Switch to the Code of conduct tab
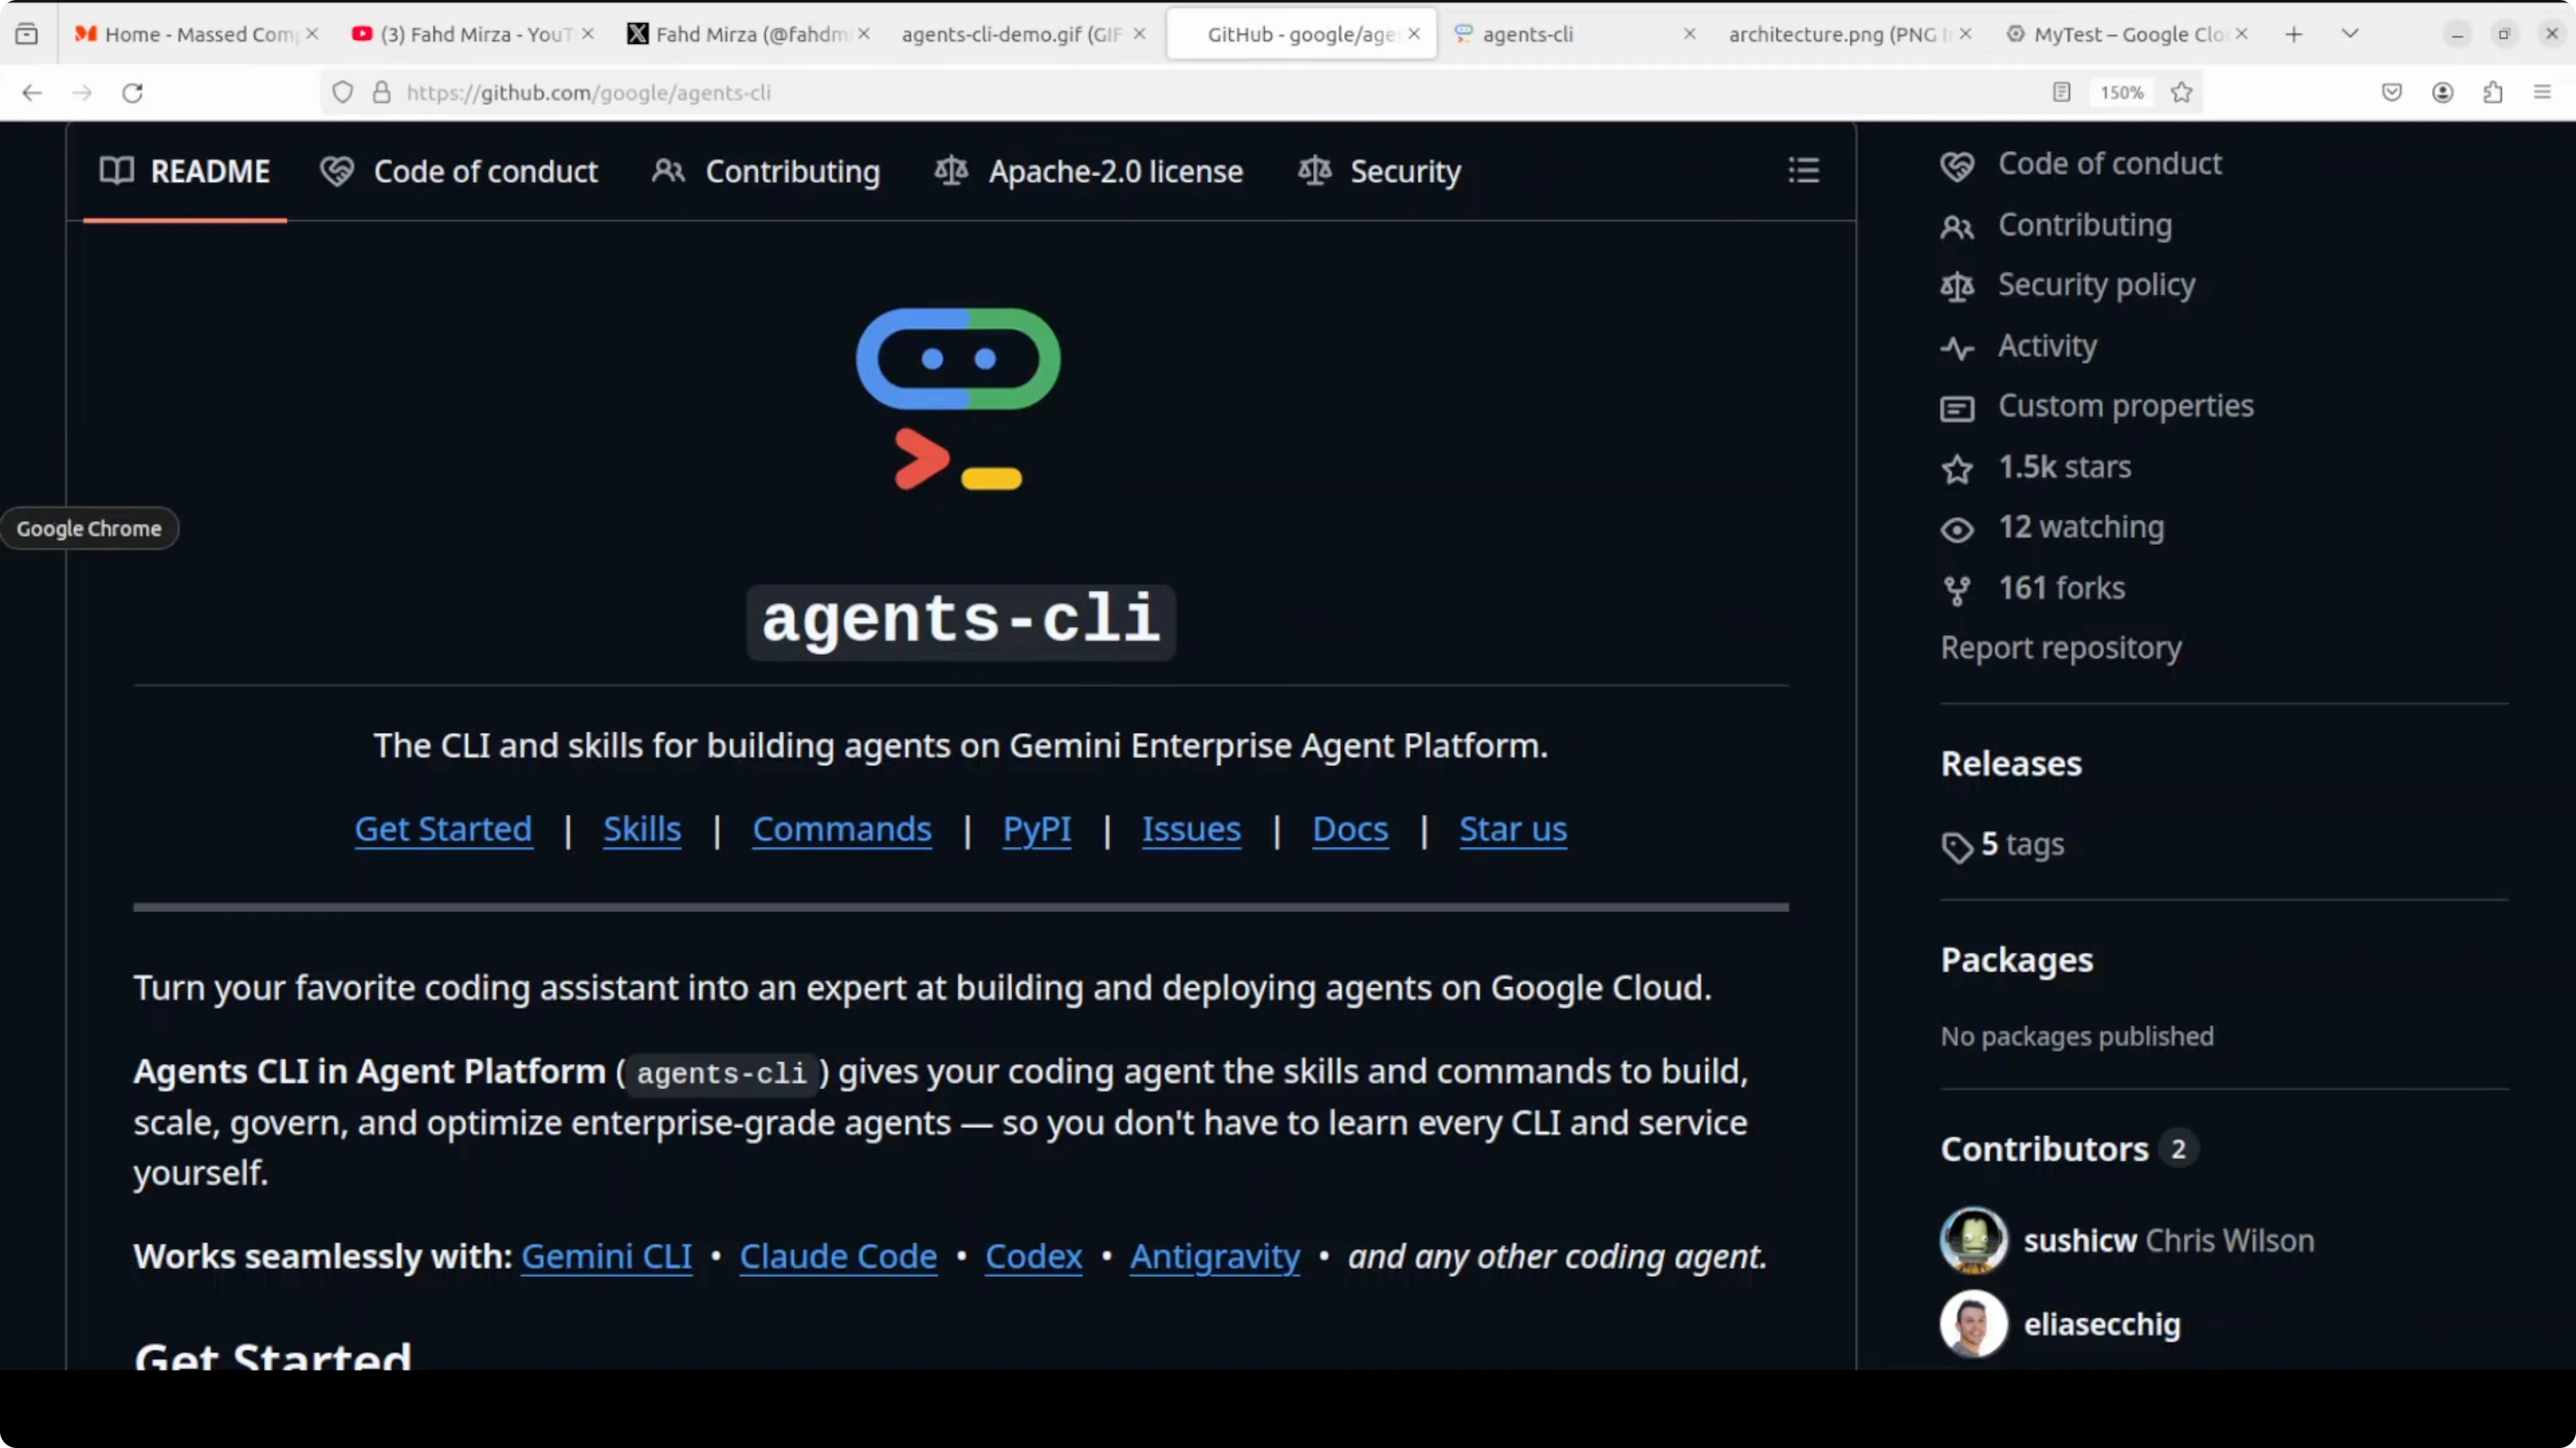The width and height of the screenshot is (2576, 1448). 460,171
